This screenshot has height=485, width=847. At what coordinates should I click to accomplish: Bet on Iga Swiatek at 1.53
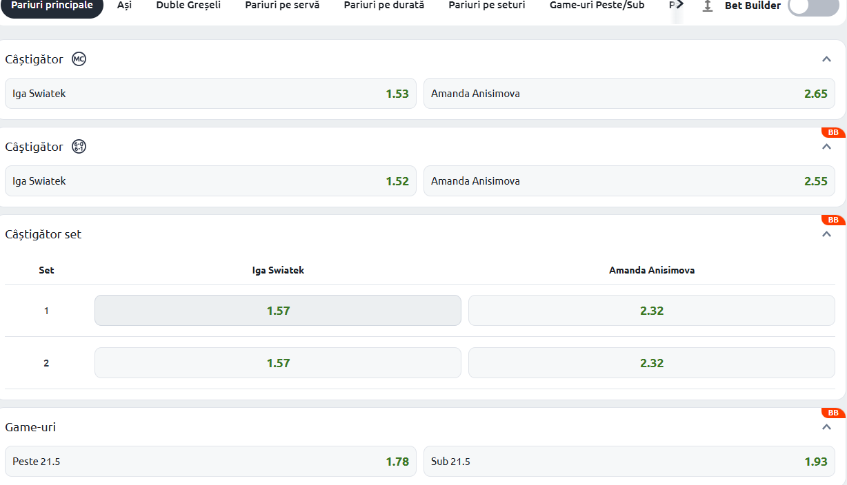click(210, 94)
